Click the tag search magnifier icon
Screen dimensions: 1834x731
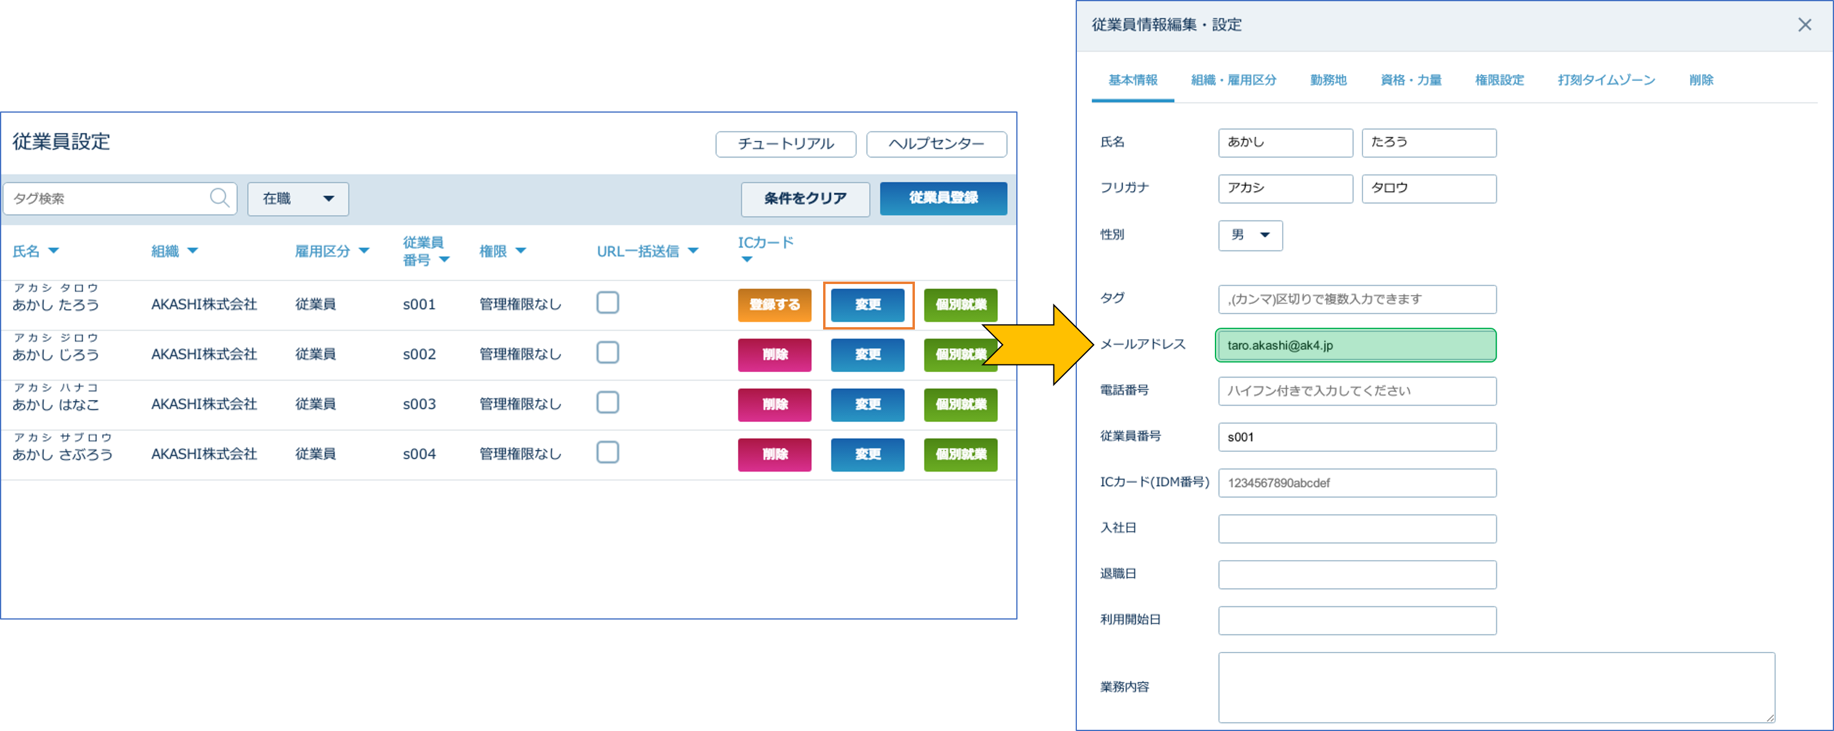[220, 198]
